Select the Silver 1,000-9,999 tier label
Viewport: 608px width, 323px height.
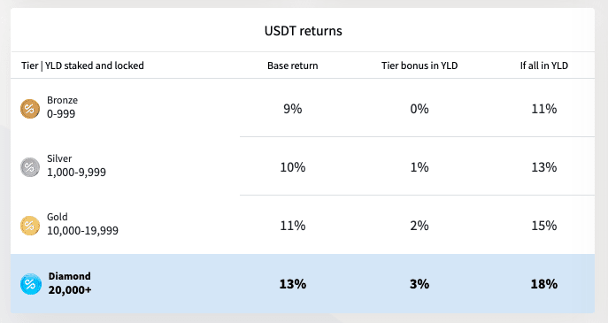(x=76, y=165)
